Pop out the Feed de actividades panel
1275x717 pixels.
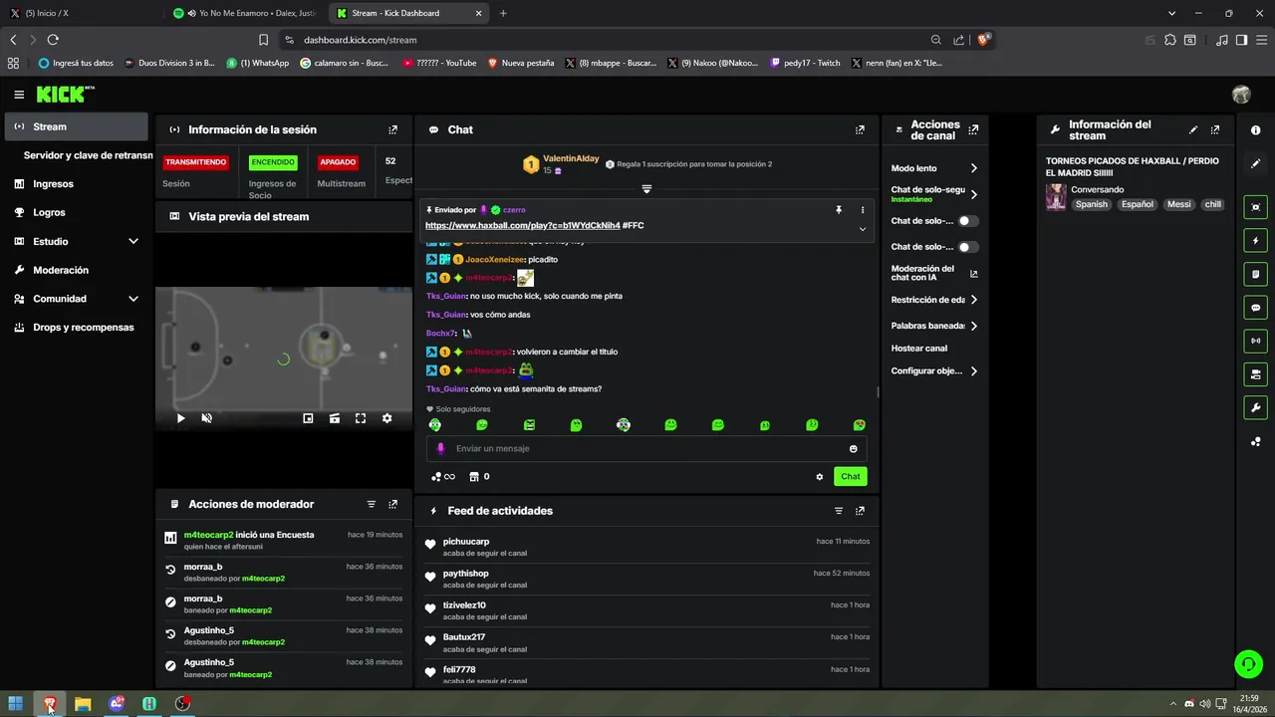point(860,511)
